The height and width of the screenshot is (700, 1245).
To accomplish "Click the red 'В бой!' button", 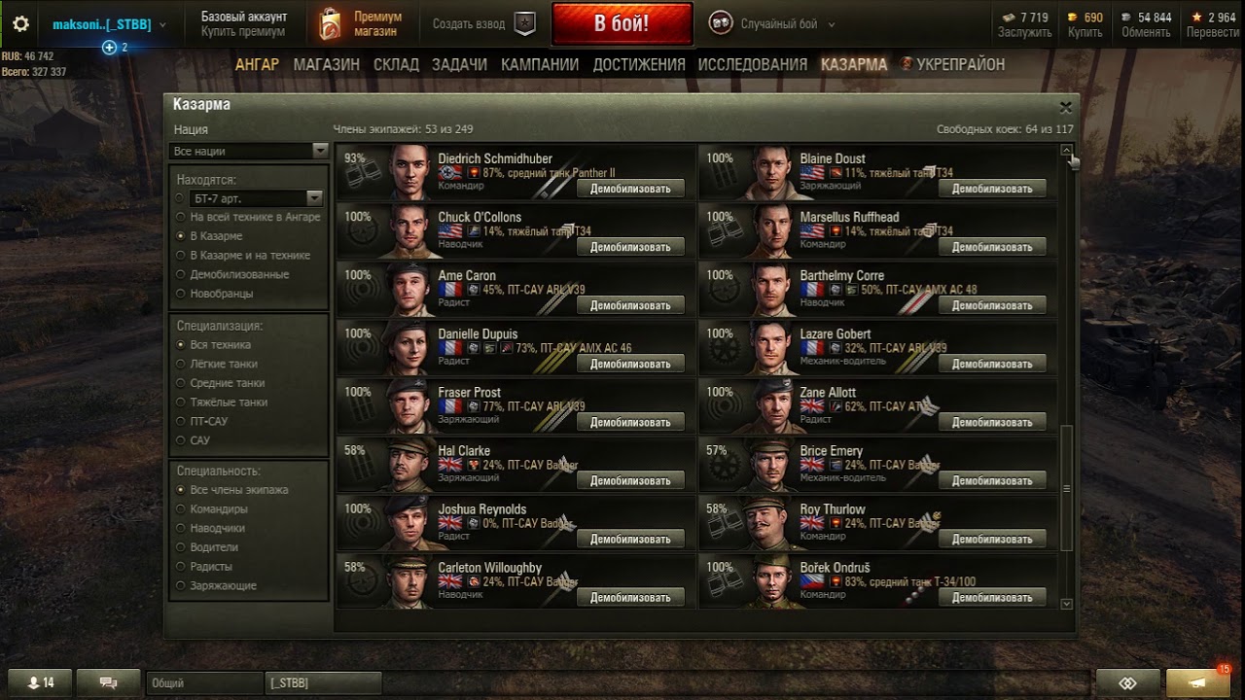I will (x=622, y=24).
